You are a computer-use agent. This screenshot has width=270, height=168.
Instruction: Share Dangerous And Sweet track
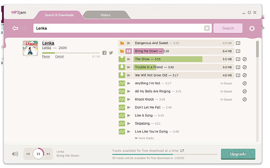point(238,43)
